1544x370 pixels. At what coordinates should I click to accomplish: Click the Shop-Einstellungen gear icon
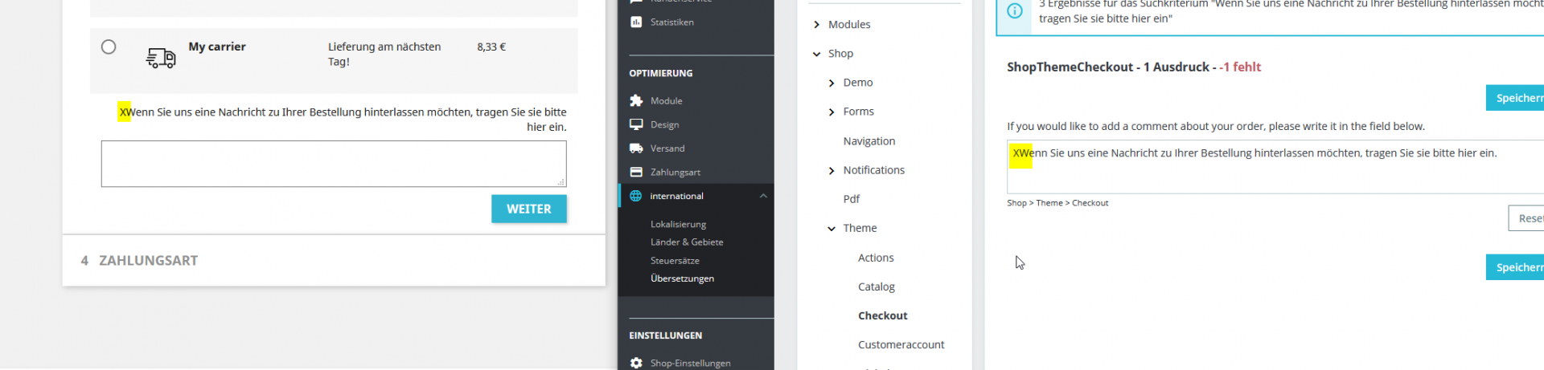pos(636,363)
